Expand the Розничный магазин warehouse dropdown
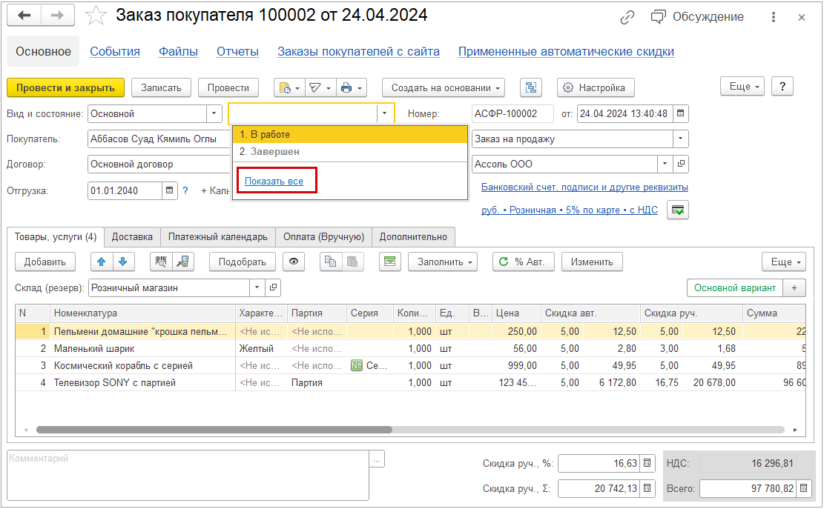Image resolution: width=824 pixels, height=509 pixels. click(257, 287)
